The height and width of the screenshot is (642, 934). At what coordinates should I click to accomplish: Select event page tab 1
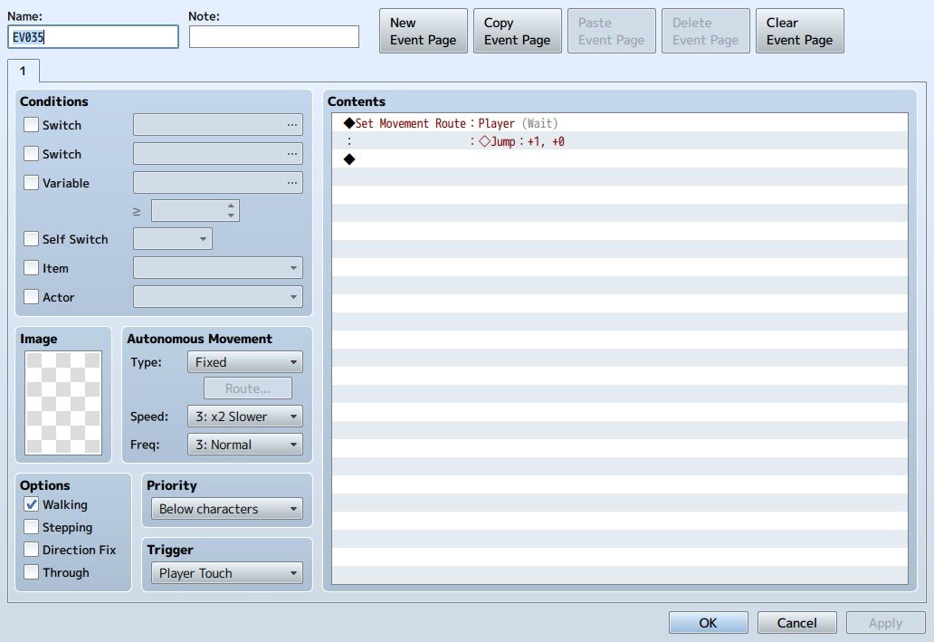point(24,71)
